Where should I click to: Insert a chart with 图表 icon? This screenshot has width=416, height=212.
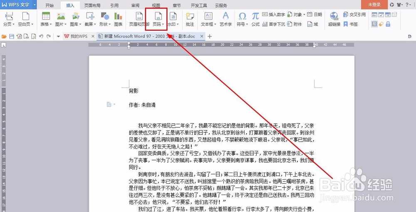point(118,16)
